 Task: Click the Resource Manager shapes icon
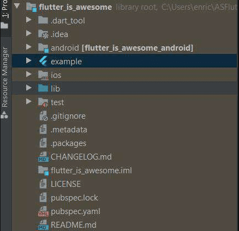pos(4,115)
